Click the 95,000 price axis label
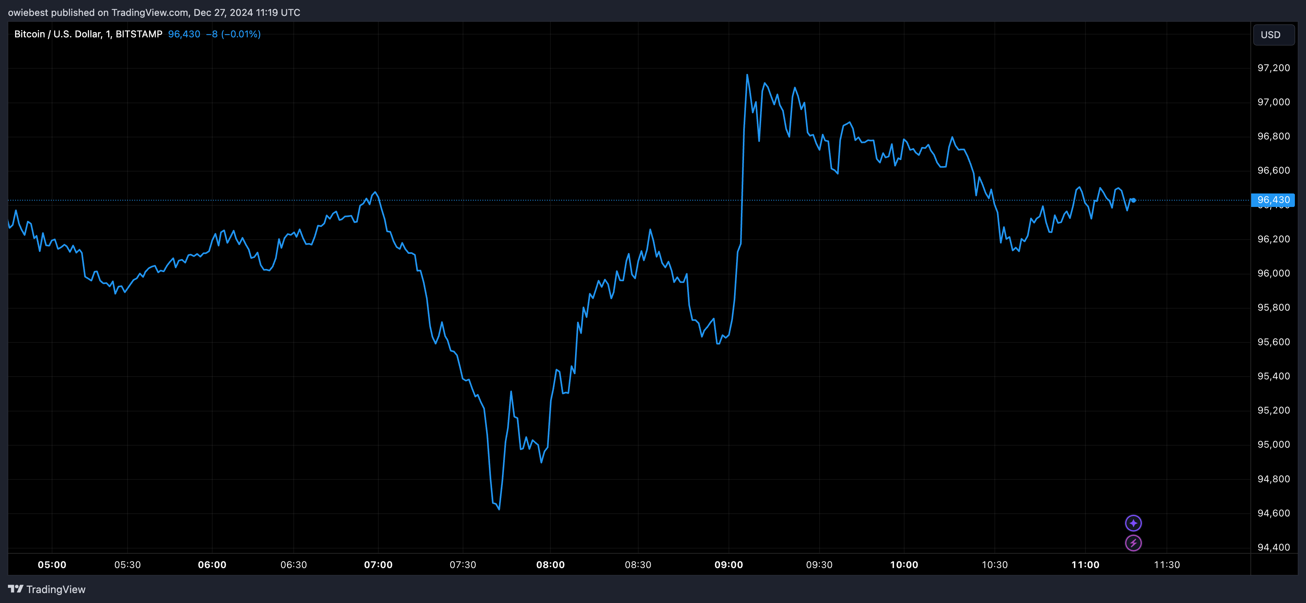The width and height of the screenshot is (1306, 603). coord(1273,445)
